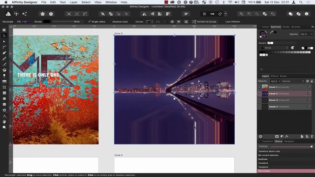The height and width of the screenshot is (177, 315).
Task: Toggle the Single radius checkbox
Action: click(90, 22)
